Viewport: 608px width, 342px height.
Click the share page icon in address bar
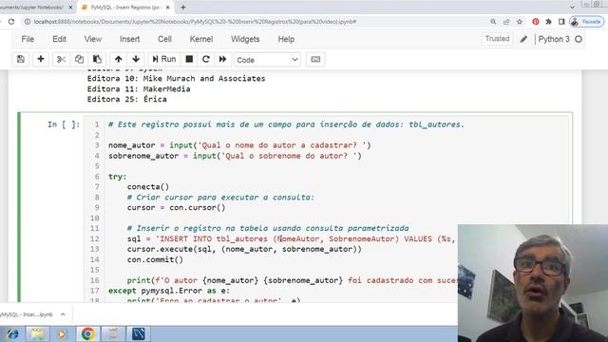point(506,22)
